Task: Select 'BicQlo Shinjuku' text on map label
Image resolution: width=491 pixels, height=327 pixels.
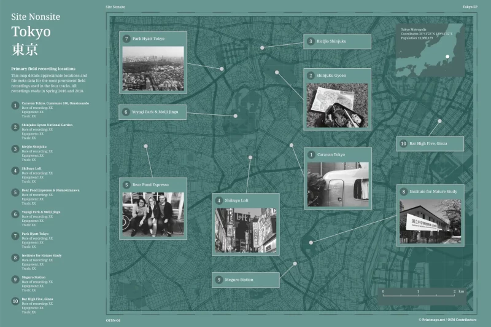Action: [331, 41]
